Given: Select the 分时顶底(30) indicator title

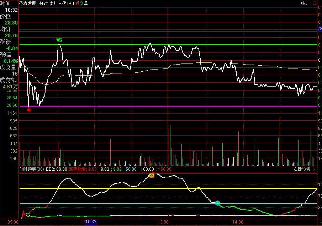Looking at the screenshot, I should click(32, 170).
